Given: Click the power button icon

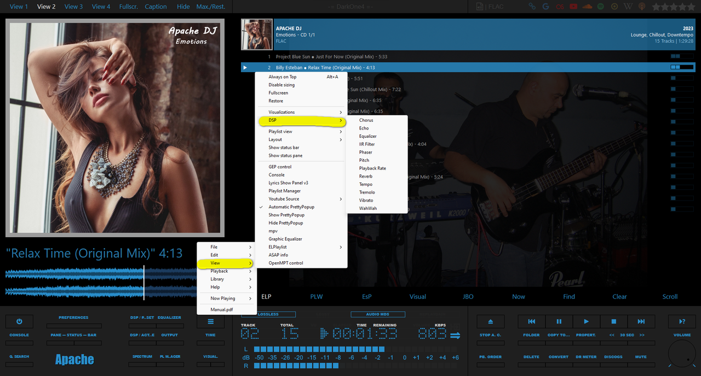Looking at the screenshot, I should coord(19,321).
